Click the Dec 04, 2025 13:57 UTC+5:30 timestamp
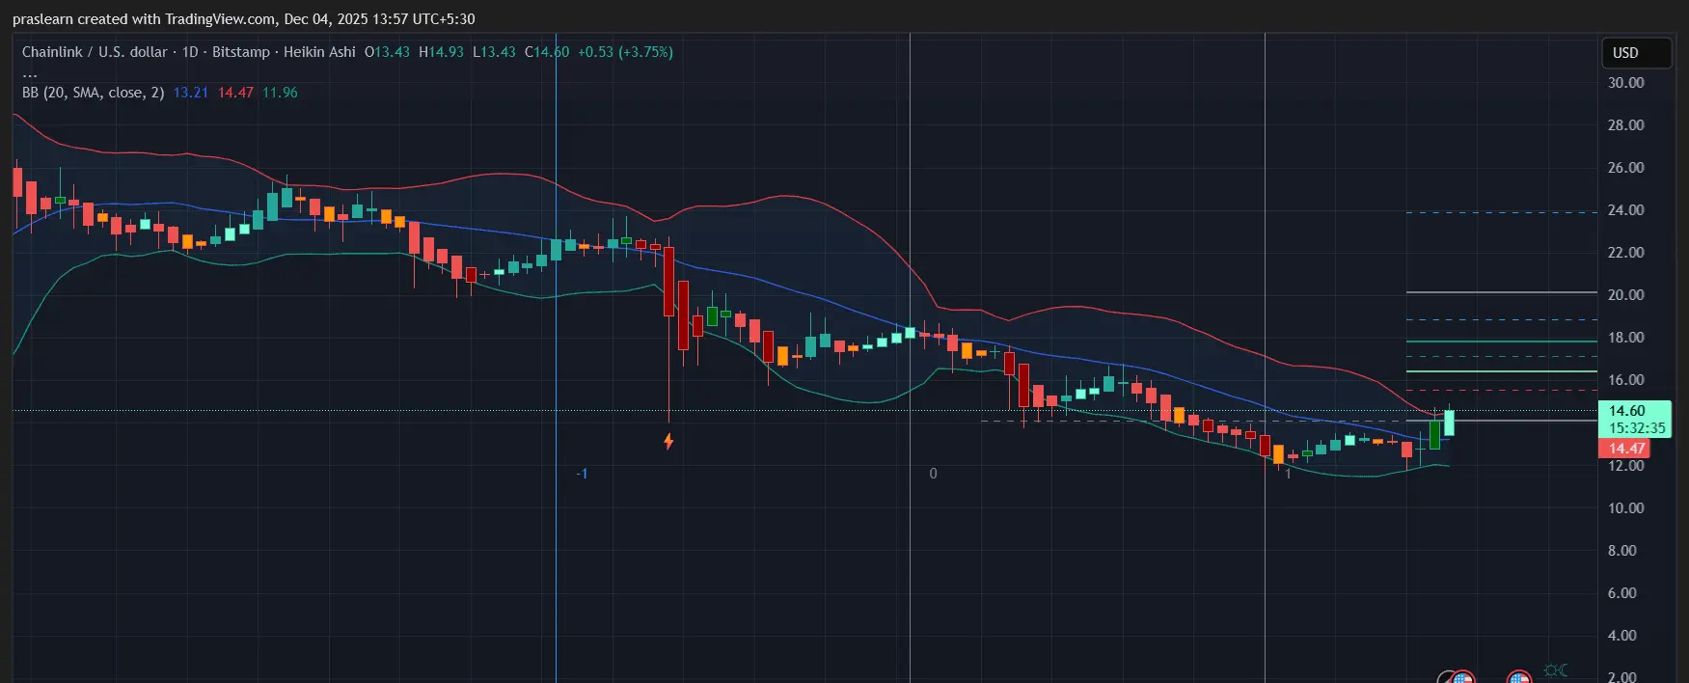This screenshot has height=683, width=1689. point(380,19)
